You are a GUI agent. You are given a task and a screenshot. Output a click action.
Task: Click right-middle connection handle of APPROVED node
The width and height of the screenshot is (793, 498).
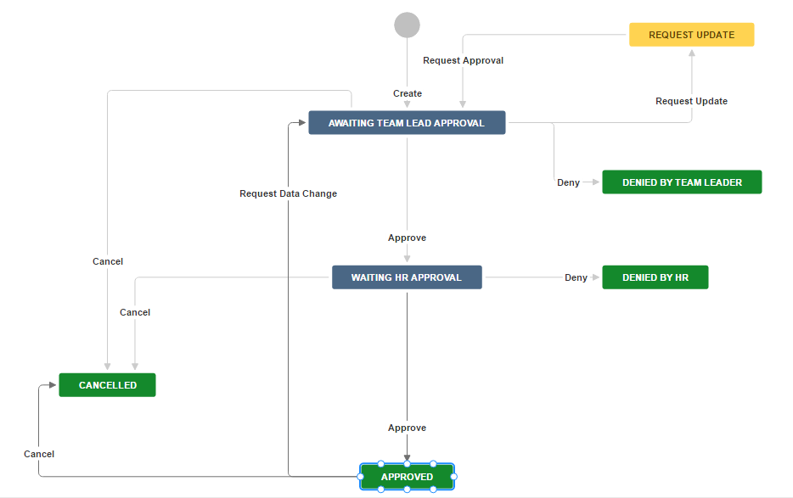(453, 477)
